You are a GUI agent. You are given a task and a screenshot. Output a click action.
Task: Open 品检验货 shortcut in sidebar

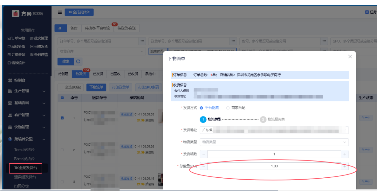point(16,46)
